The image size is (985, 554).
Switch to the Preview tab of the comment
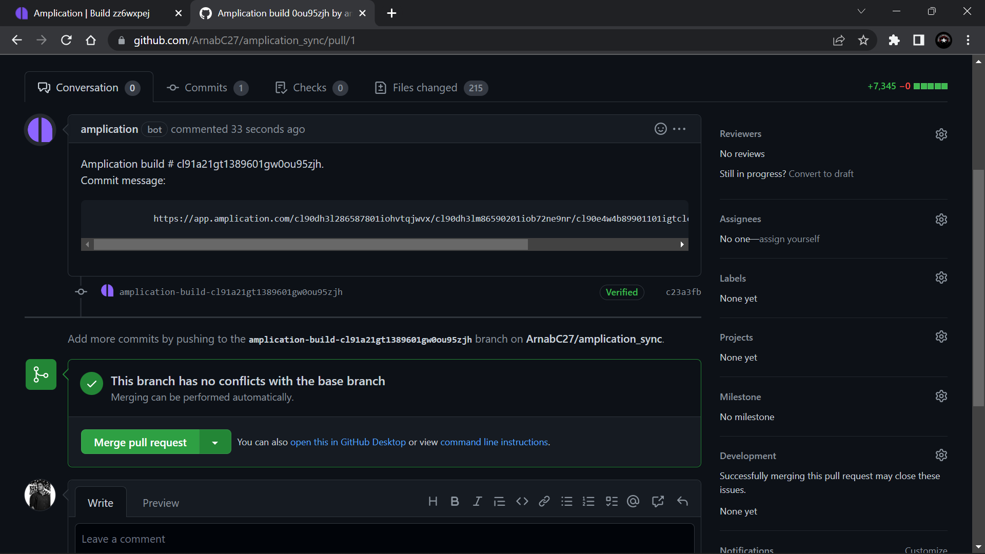pos(161,503)
